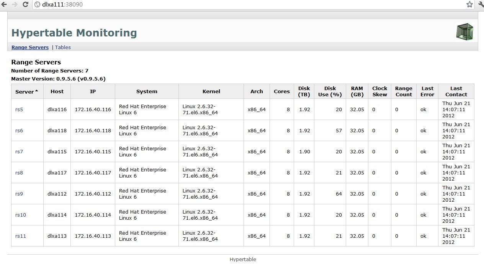Click the Master Version 0.9.5.6 text
484x268 pixels.
(x=58, y=79)
